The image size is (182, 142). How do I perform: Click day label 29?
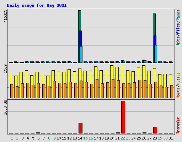160,138
